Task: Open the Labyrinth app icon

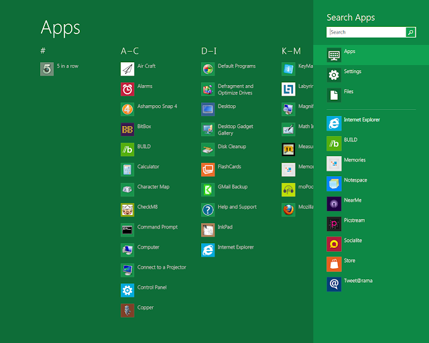Action: pyautogui.click(x=288, y=89)
